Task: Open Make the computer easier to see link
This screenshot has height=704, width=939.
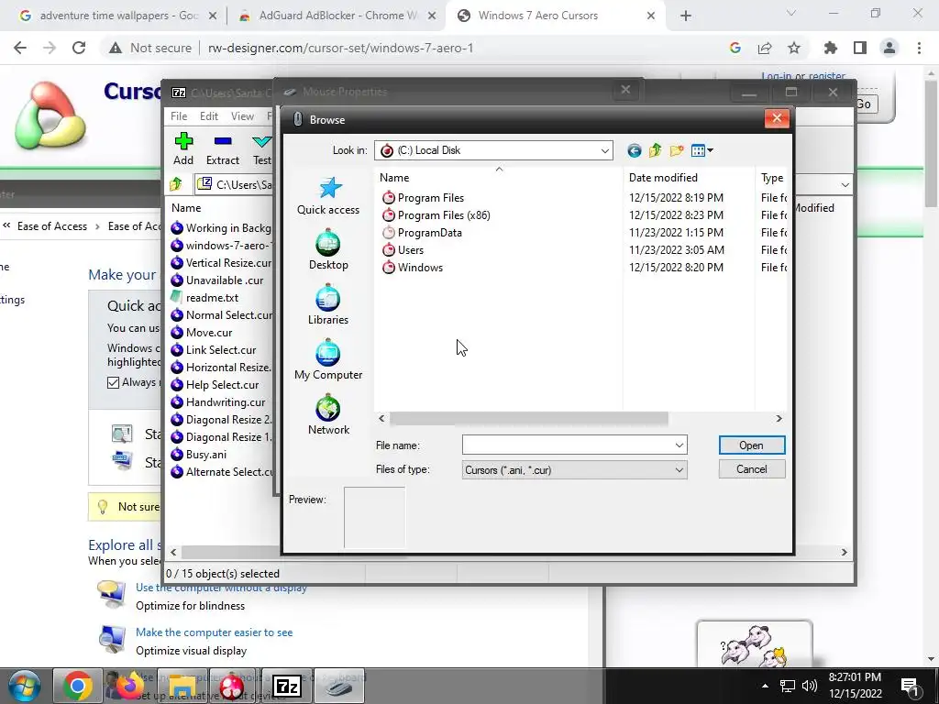Action: coord(214,632)
